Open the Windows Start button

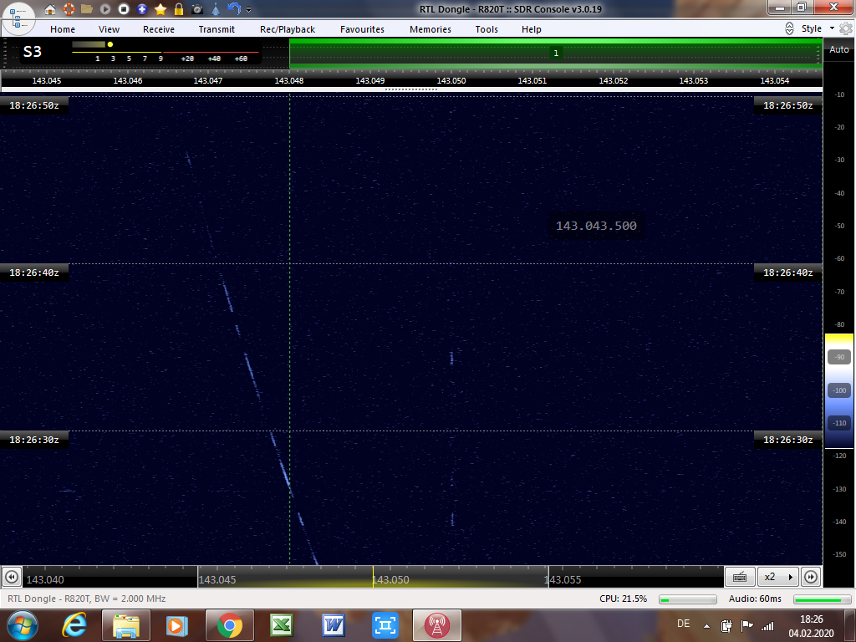tap(22, 625)
